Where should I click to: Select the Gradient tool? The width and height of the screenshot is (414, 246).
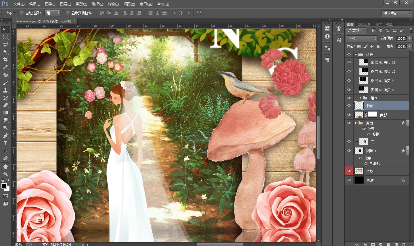[x=5, y=113]
